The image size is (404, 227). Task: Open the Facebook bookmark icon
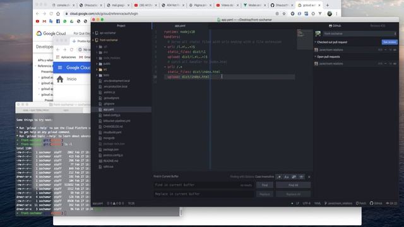[58, 21]
